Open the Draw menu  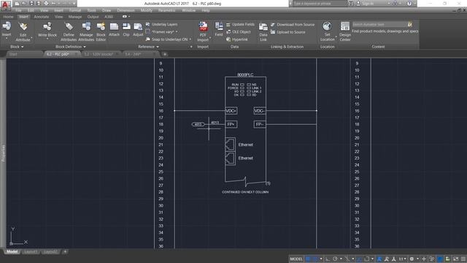click(107, 10)
